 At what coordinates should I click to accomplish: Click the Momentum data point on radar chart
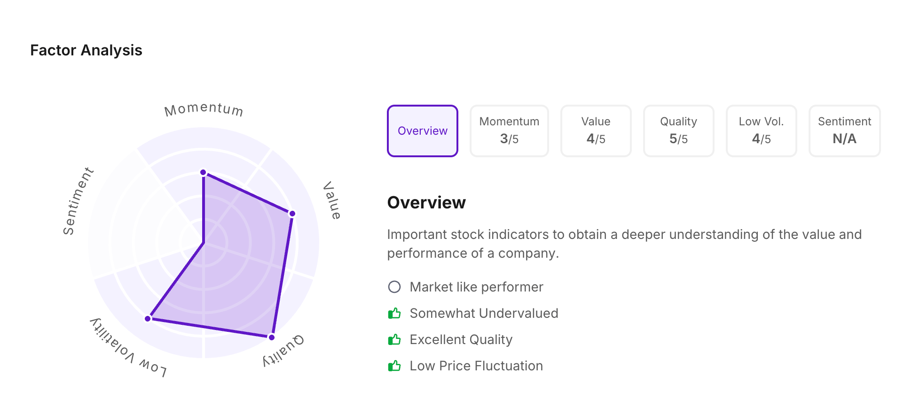tap(204, 172)
